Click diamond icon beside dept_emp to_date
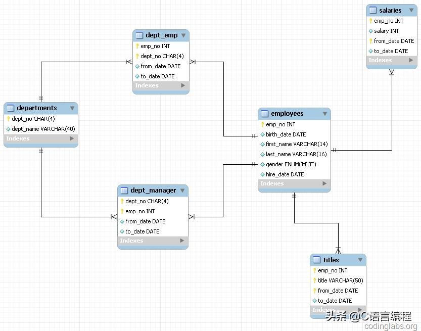 (137, 76)
